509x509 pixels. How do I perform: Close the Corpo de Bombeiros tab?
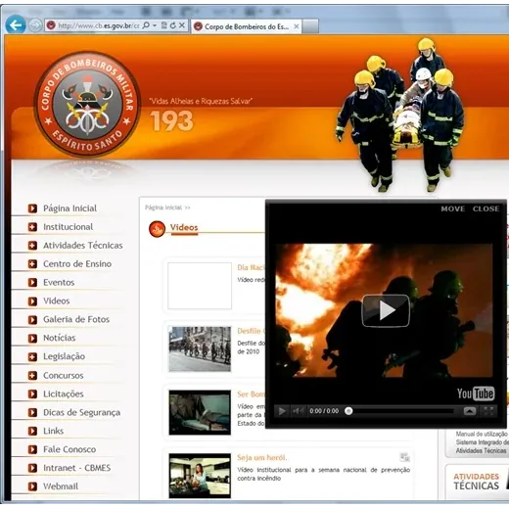(297, 26)
